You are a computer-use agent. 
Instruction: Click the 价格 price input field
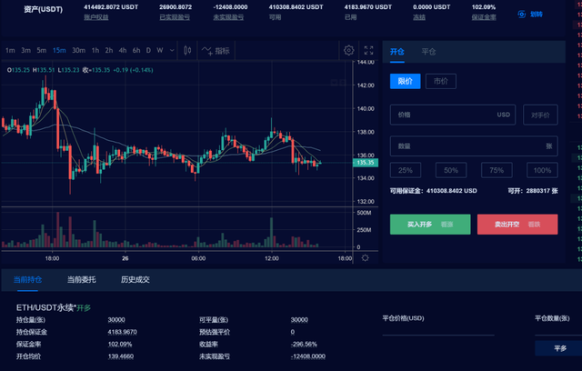click(453, 115)
